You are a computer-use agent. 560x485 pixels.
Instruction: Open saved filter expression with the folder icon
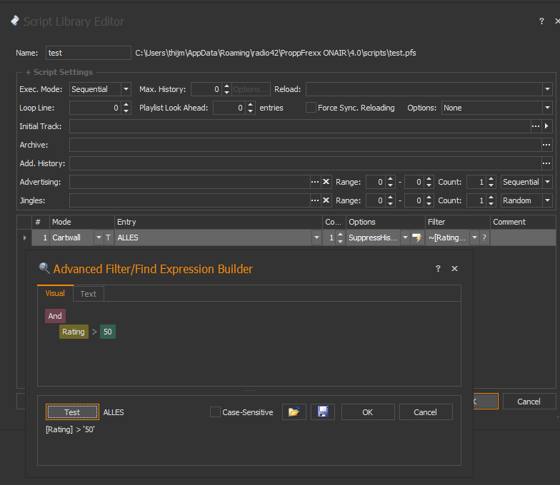click(x=294, y=412)
